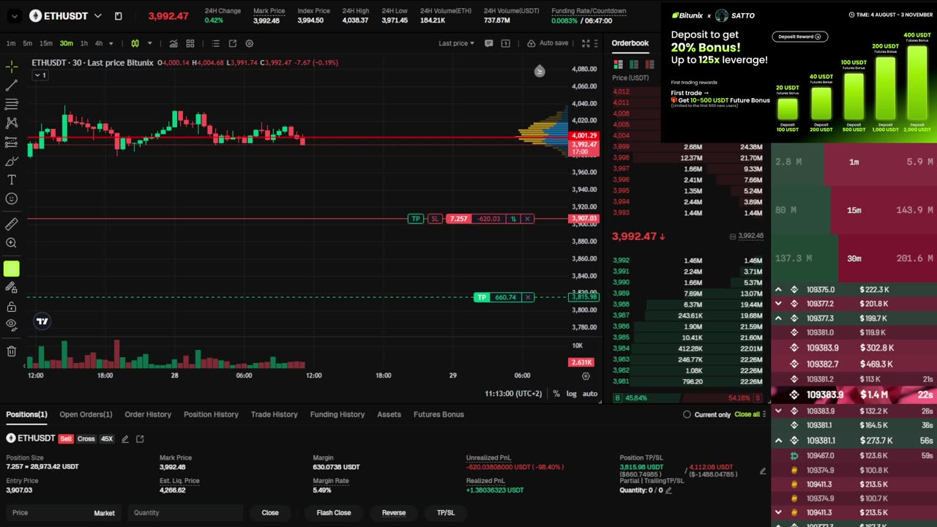The image size is (937, 527).
Task: Delete drawings with the trash icon
Action: tap(12, 351)
